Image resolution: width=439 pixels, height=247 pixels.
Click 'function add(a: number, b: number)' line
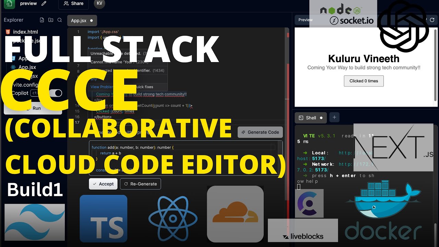(x=133, y=147)
